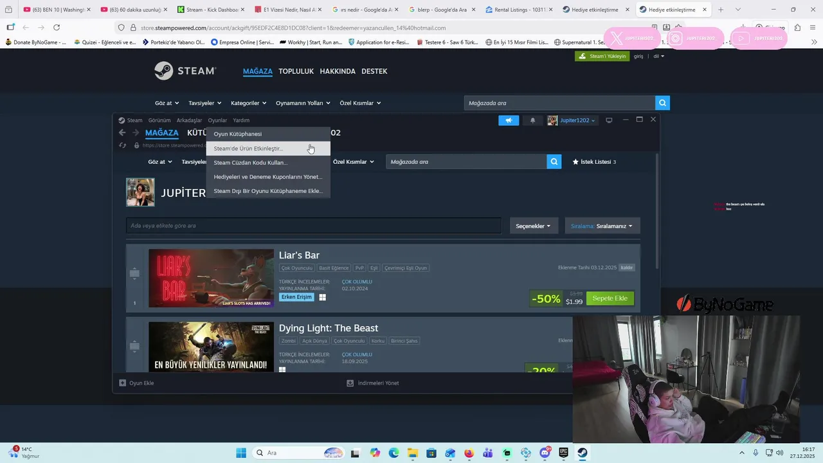Open Özel Kısımlar dropdown on browser page
This screenshot has width=823, height=463.
coord(360,103)
